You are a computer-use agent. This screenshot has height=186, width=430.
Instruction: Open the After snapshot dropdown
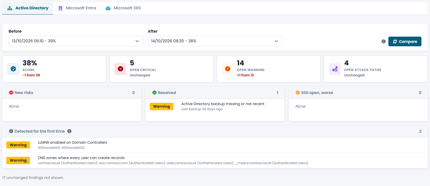pos(215,41)
